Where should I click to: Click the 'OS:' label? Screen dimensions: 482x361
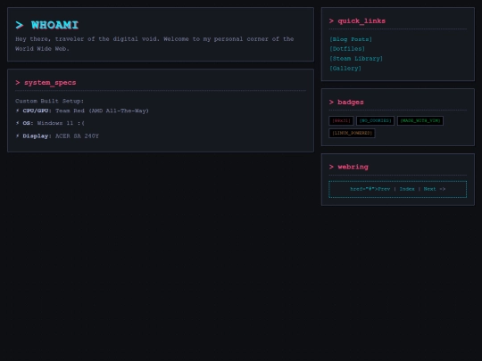coord(29,123)
